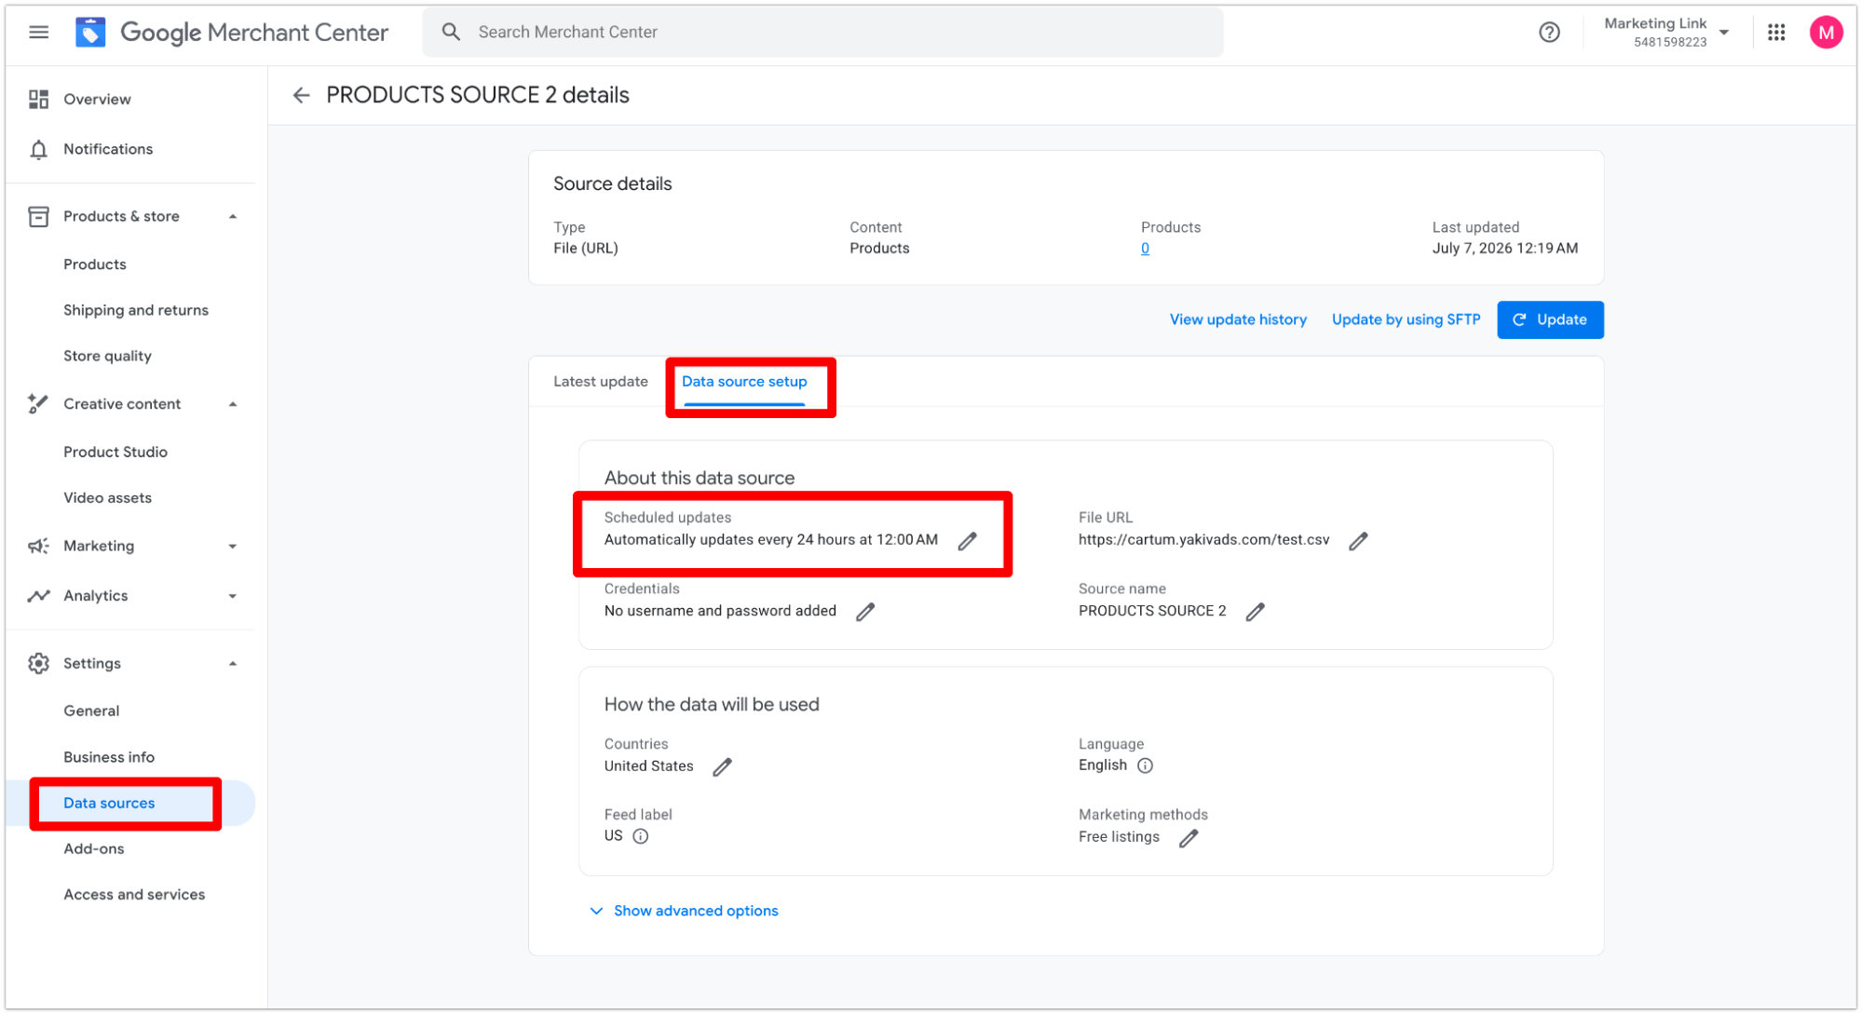
Task: Open the hamburger main menu
Action: pyautogui.click(x=38, y=33)
